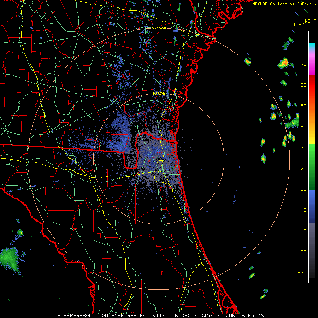
Task: Click the 40 value on dBZ scale
Action: (x=304, y=126)
